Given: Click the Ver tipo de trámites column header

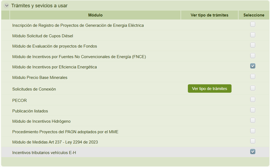Looking at the screenshot, I should [x=210, y=15].
